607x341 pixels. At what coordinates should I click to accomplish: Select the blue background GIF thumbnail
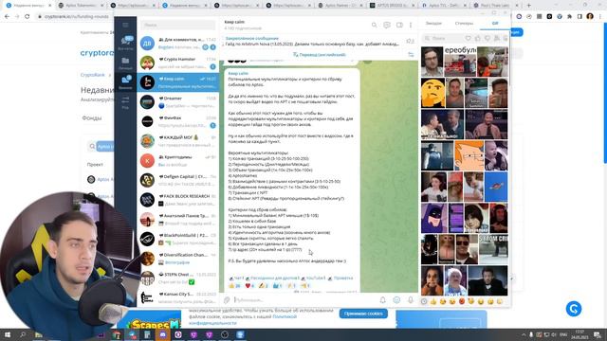495,188
